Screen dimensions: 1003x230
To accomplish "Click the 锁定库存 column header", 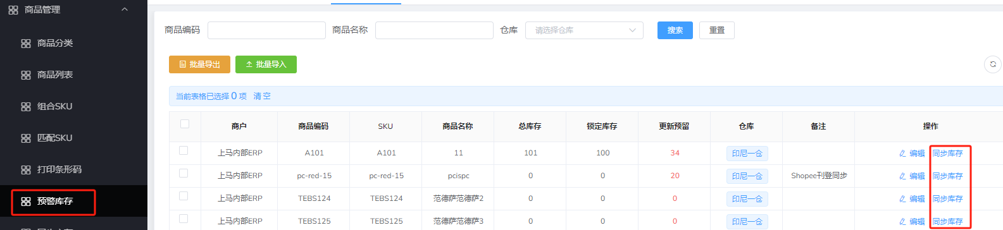I will coord(602,126).
